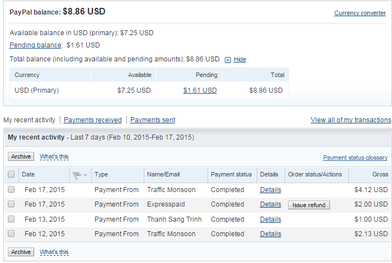Check the Feb 17 Traffic Monsoon transaction

click(x=12, y=190)
